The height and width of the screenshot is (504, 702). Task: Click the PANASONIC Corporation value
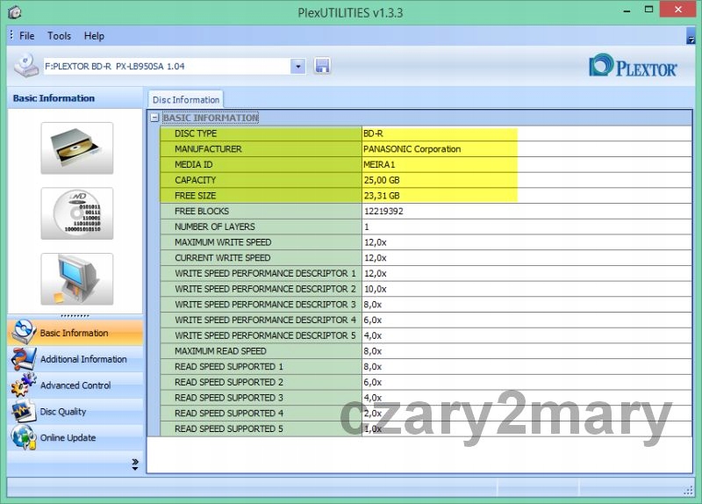(x=412, y=149)
